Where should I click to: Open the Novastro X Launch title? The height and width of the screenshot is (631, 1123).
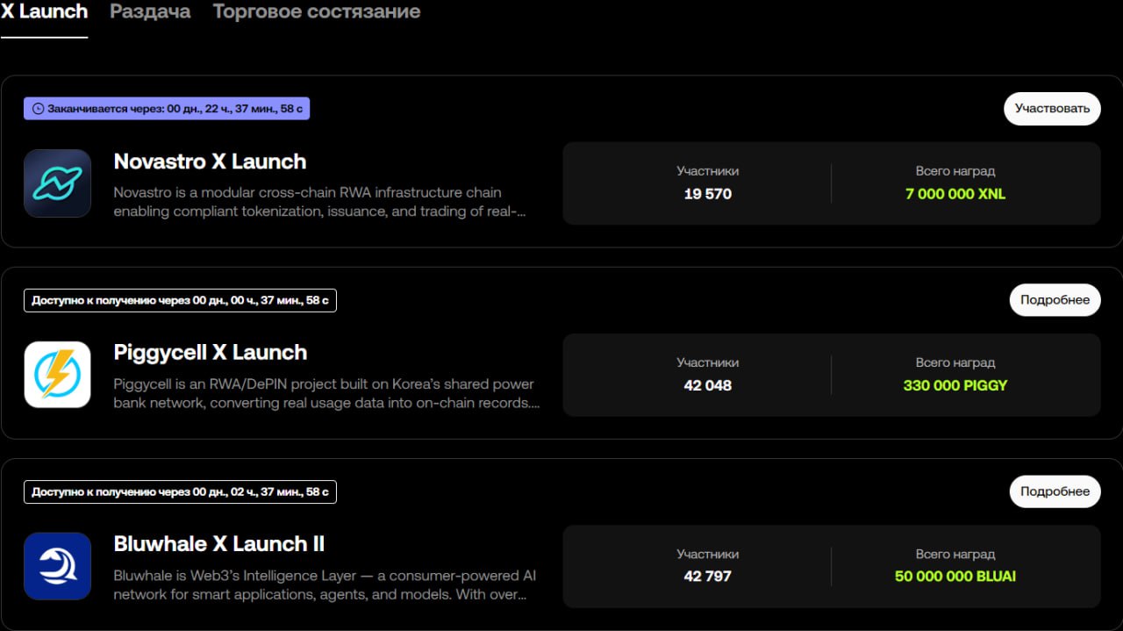pos(210,161)
